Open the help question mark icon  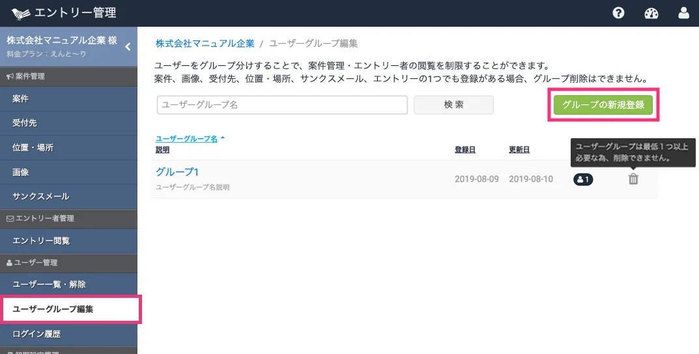[618, 13]
